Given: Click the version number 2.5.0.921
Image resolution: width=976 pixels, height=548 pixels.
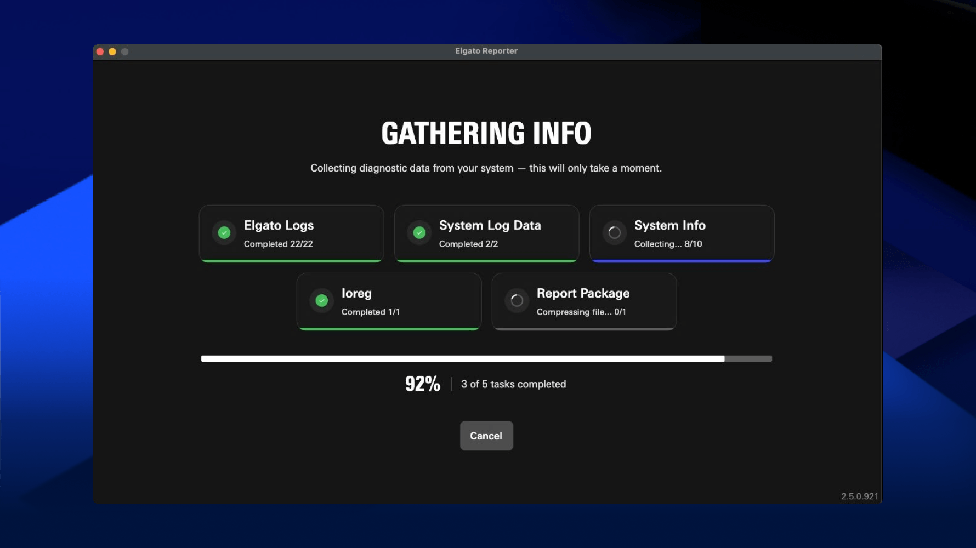Looking at the screenshot, I should click(859, 496).
